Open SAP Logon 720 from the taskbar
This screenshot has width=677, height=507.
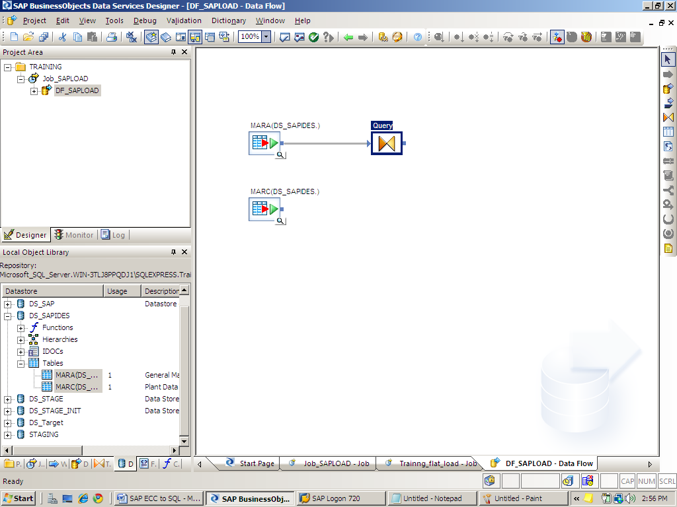coord(340,498)
